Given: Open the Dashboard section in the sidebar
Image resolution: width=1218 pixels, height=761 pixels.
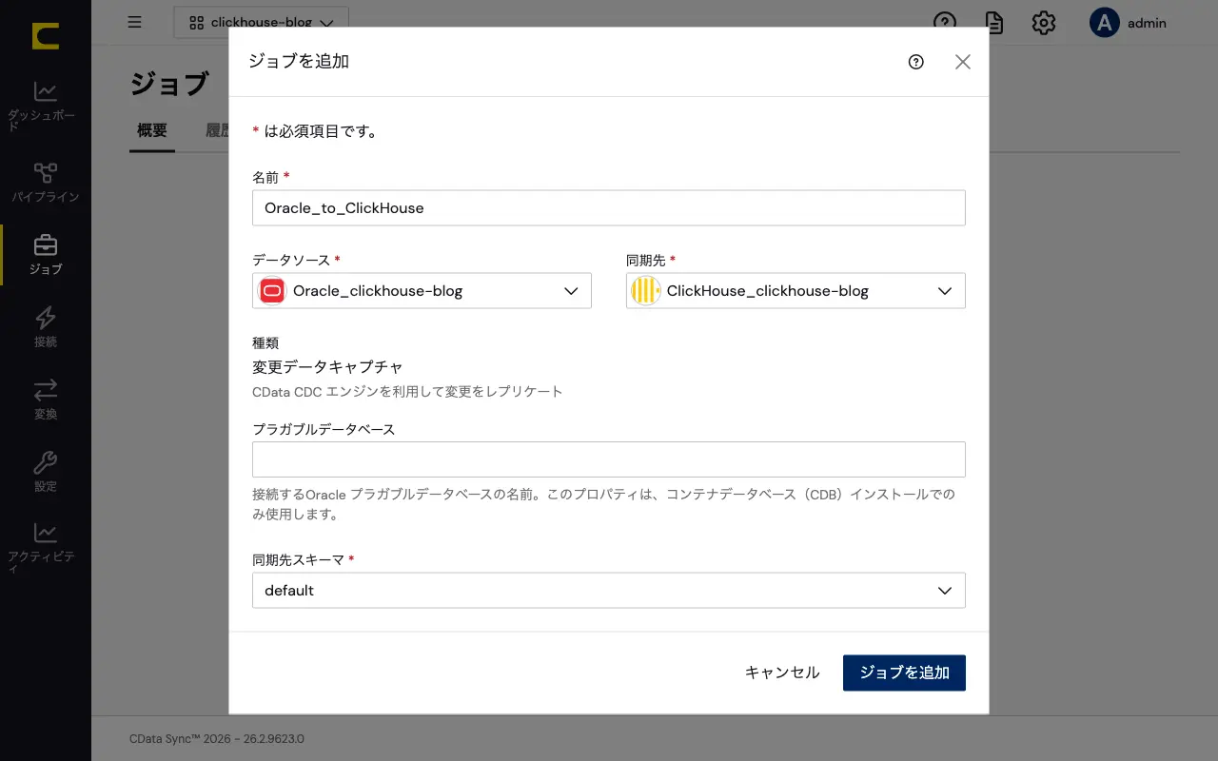Looking at the screenshot, I should point(46,106).
